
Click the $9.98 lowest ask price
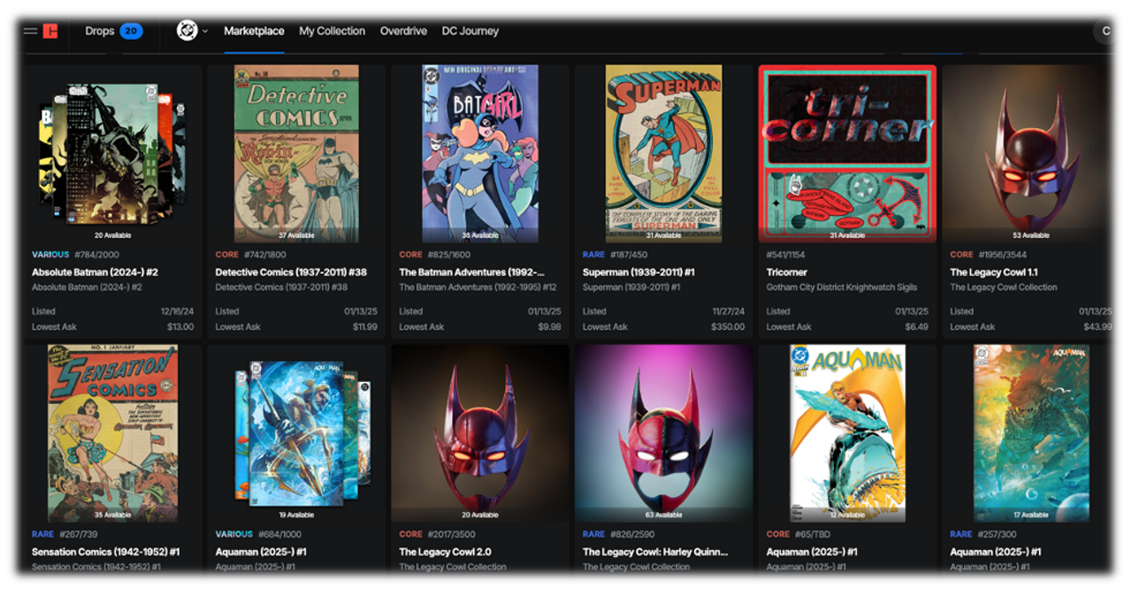pos(550,327)
